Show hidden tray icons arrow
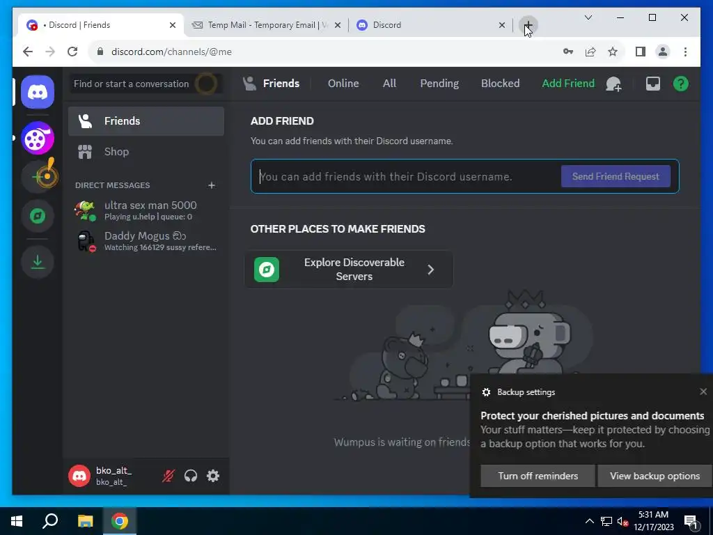 tap(589, 521)
